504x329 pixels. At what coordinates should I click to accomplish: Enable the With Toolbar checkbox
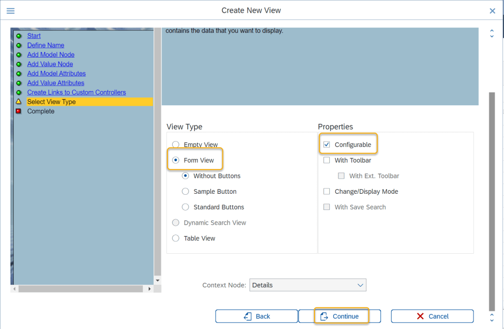[327, 160]
